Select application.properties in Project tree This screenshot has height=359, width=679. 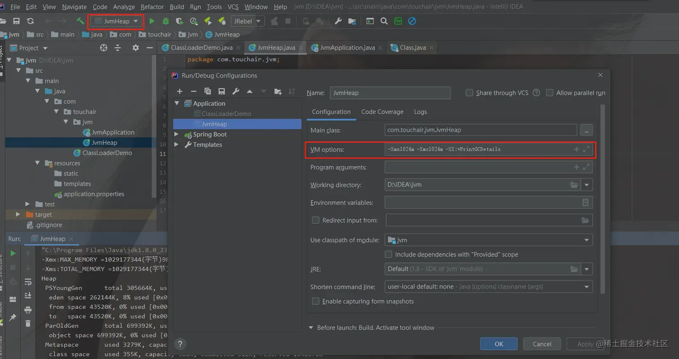[x=94, y=194]
